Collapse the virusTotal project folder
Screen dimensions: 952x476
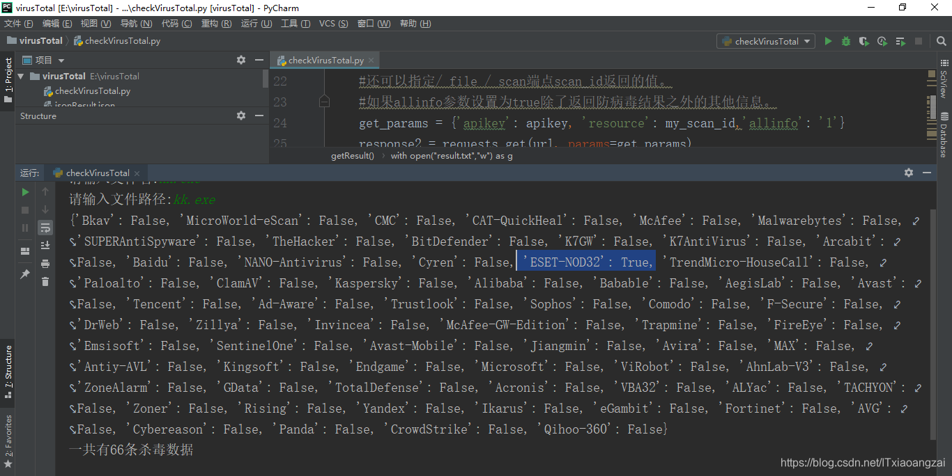click(21, 76)
